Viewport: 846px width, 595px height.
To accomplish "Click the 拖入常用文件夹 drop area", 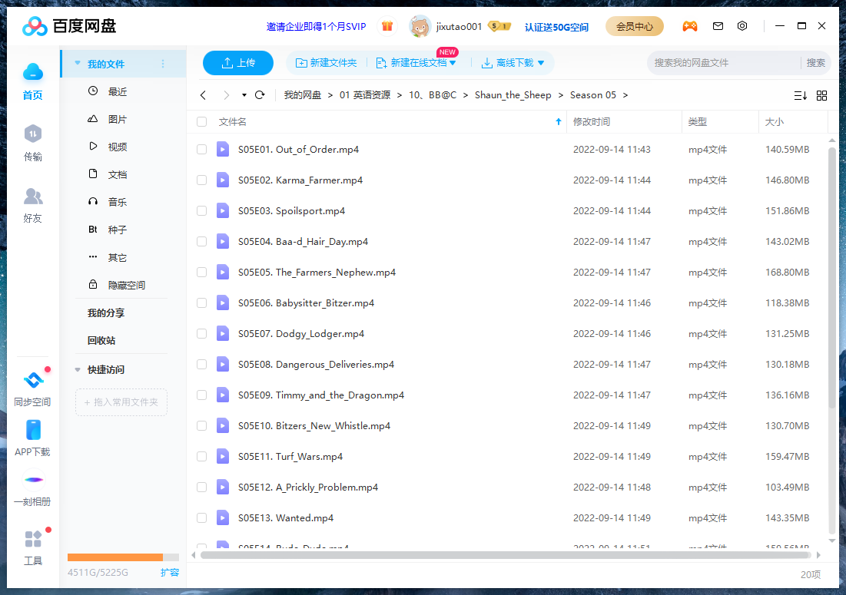I will (x=121, y=402).
